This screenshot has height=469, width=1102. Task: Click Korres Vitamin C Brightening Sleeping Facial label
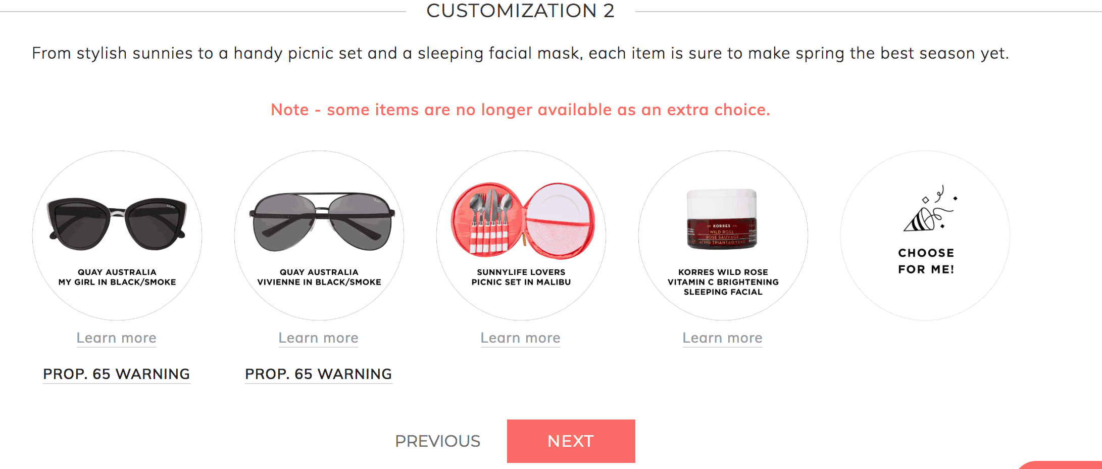coord(723,282)
